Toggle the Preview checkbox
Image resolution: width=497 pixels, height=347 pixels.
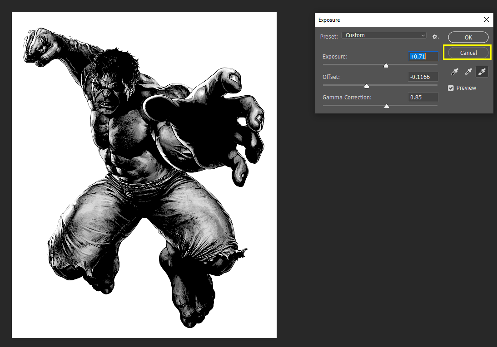pyautogui.click(x=451, y=88)
